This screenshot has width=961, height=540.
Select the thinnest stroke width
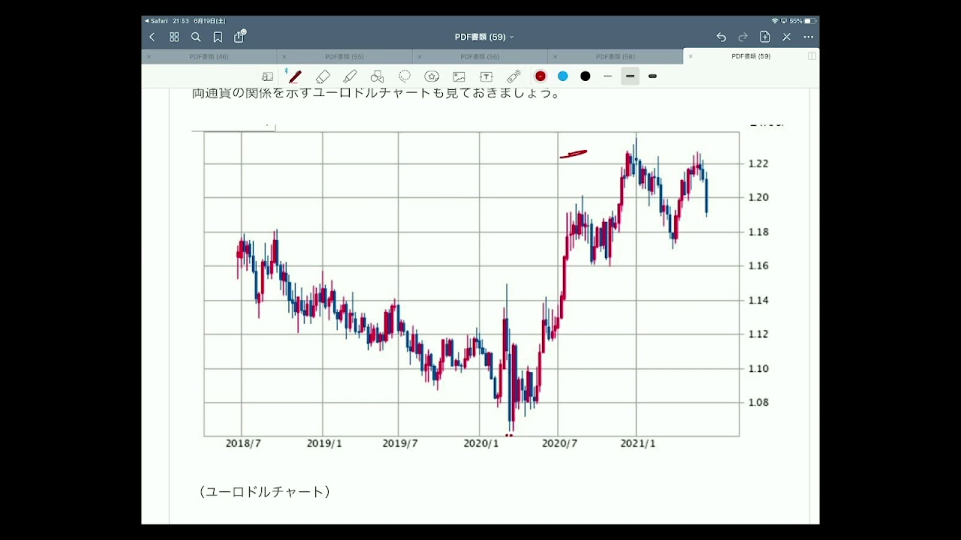(x=607, y=76)
